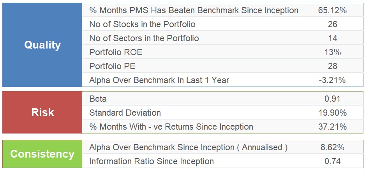Click the -3.21% alpha value
365x170 pixels.
click(x=332, y=80)
